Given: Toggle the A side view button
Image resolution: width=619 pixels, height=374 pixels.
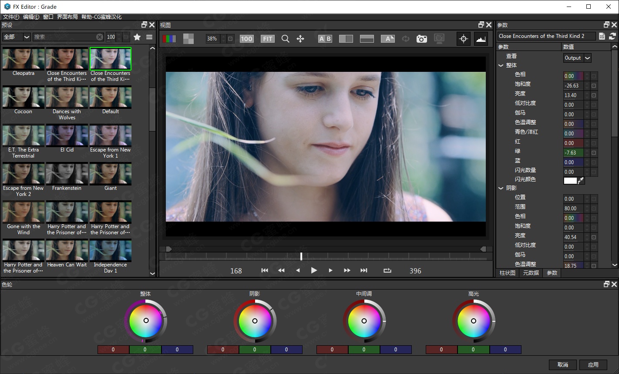Looking at the screenshot, I should point(388,39).
